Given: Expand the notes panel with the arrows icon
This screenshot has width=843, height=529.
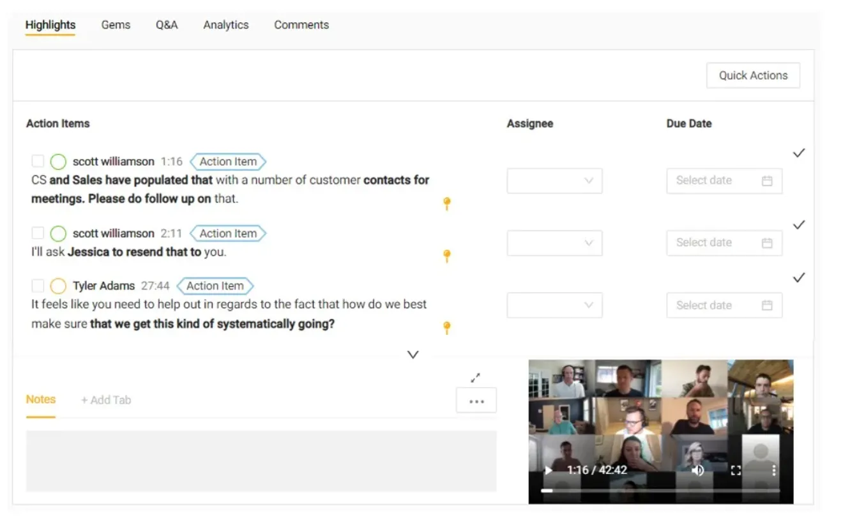Looking at the screenshot, I should pyautogui.click(x=475, y=378).
